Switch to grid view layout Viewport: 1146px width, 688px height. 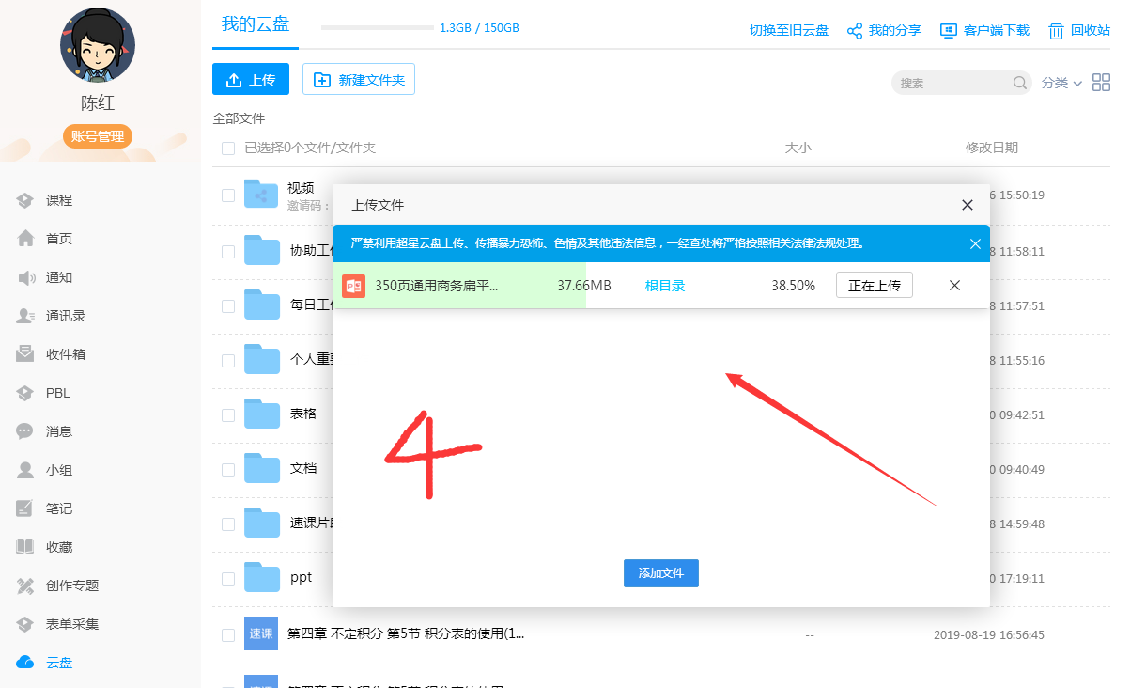pyautogui.click(x=1101, y=83)
